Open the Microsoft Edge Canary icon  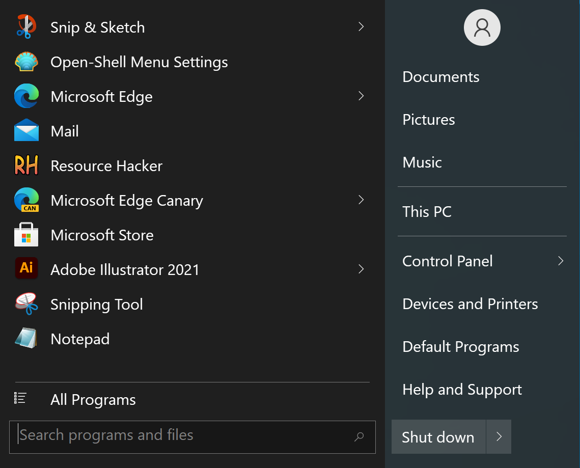coord(26,200)
